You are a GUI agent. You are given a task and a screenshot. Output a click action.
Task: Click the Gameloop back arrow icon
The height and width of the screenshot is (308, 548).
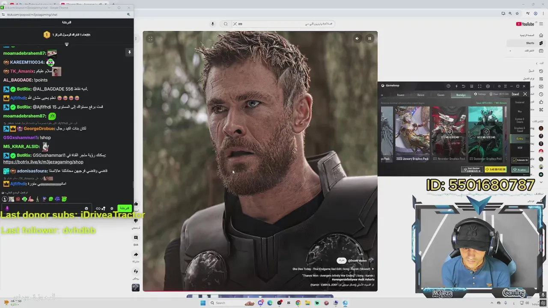pyautogui.click(x=464, y=86)
